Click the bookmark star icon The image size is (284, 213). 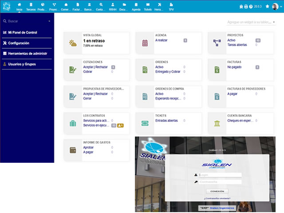point(267,6)
